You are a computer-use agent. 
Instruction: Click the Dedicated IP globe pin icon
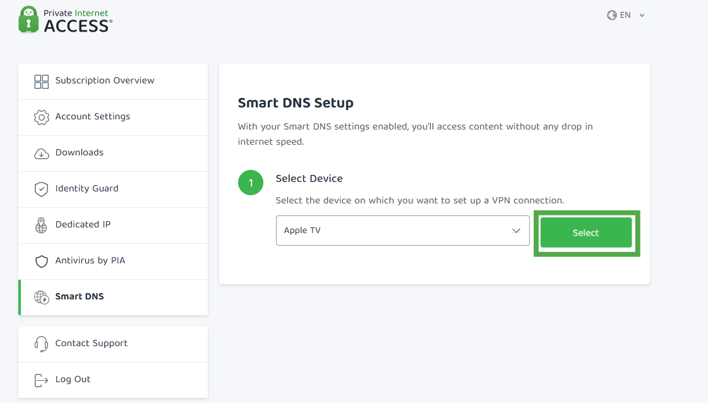pos(41,225)
